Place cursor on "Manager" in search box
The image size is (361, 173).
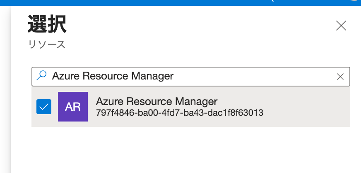(152, 76)
